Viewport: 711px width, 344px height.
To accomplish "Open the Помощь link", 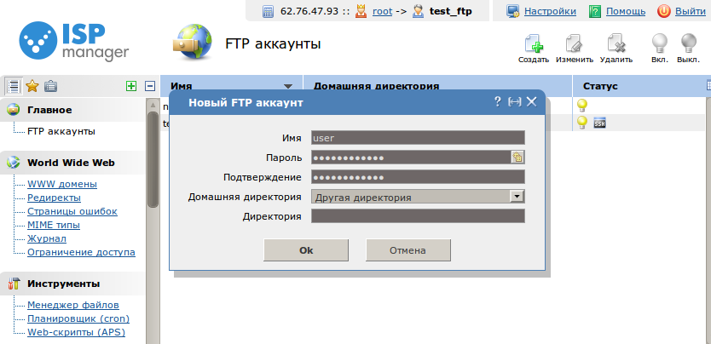I will 626,11.
